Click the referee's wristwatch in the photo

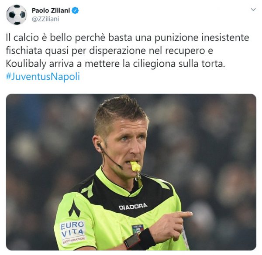coord(133,241)
